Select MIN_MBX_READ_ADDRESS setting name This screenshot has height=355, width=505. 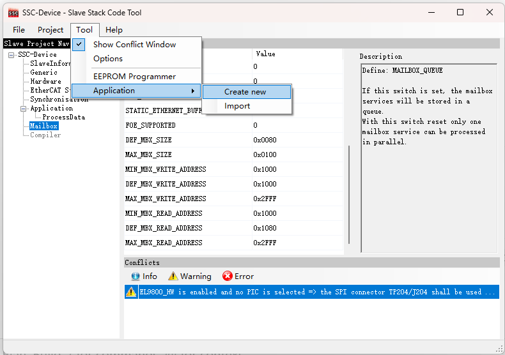(164, 213)
